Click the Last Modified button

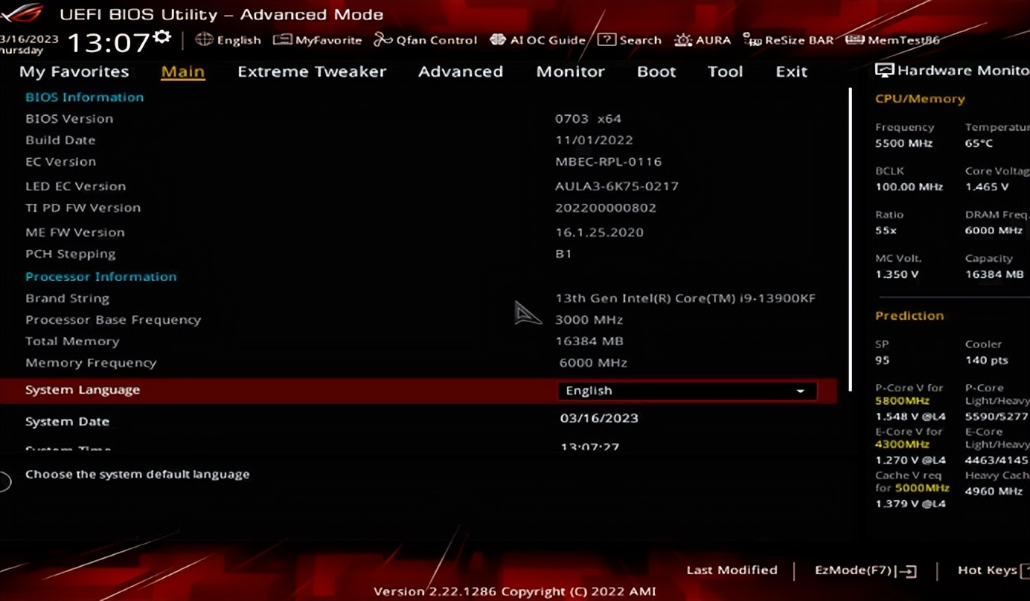[x=732, y=570]
